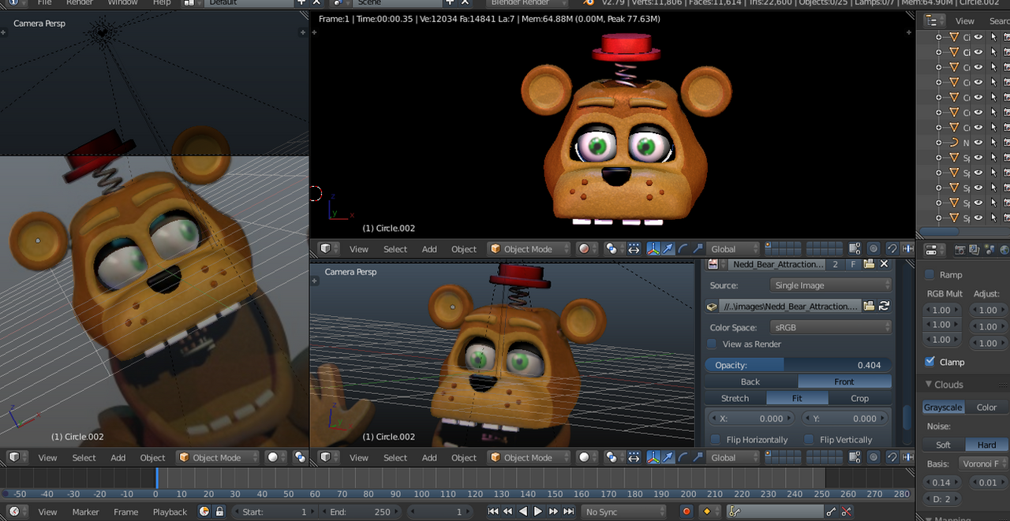This screenshot has width=1010, height=521.
Task: Select rotate manipulator in upper rendered viewport header
Action: pyautogui.click(x=683, y=249)
